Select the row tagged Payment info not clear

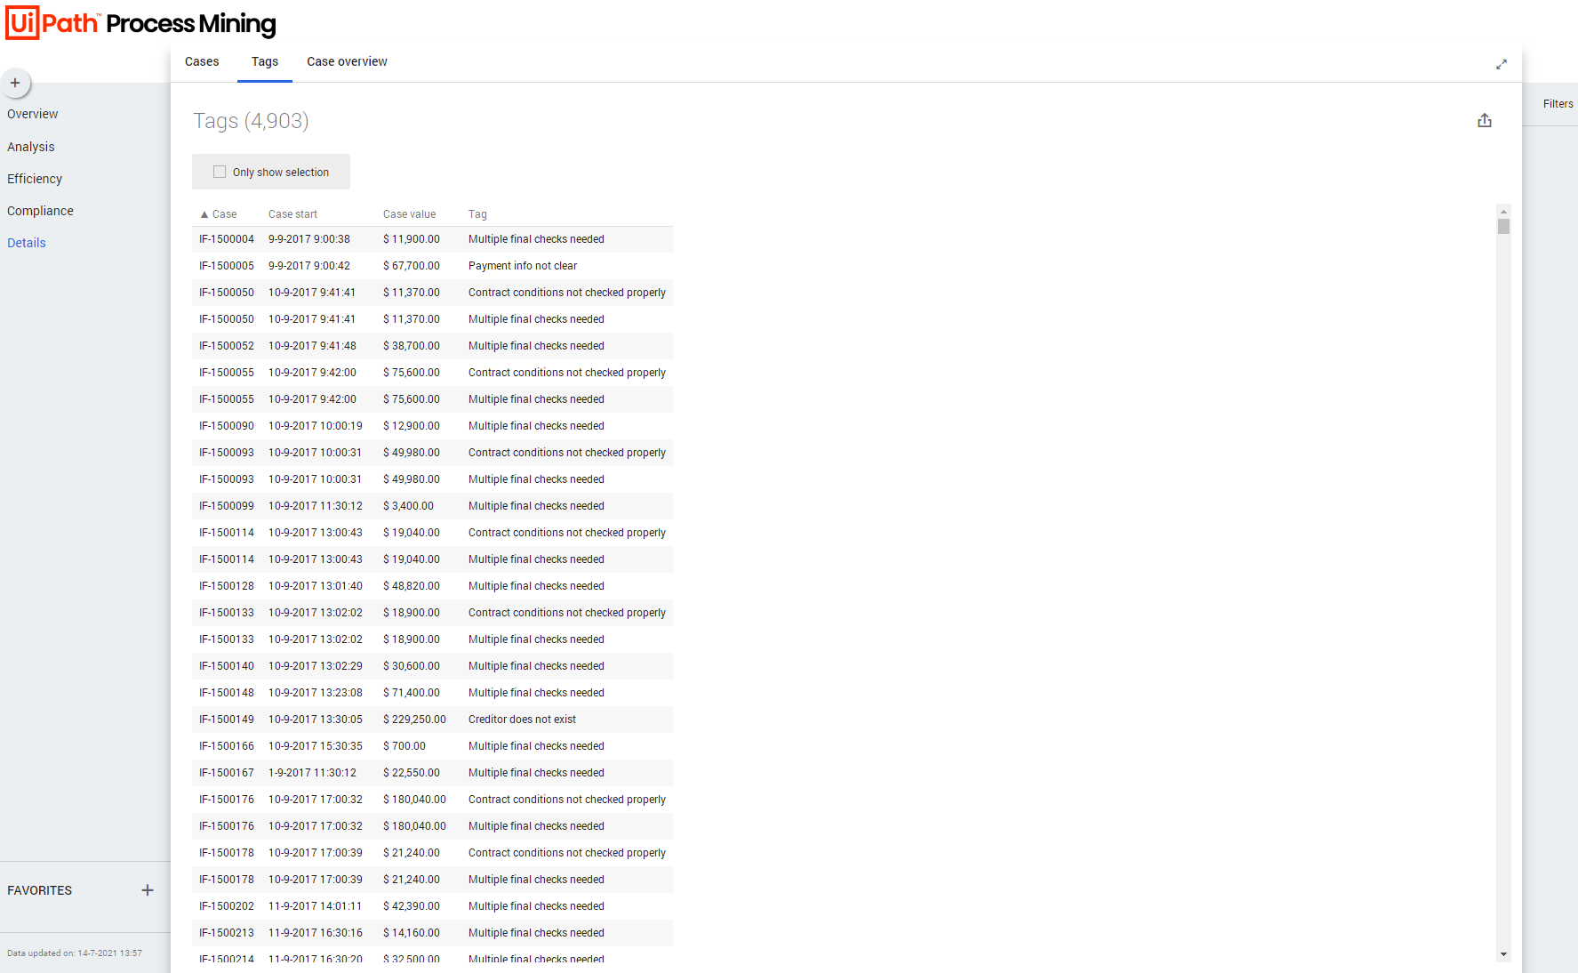pyautogui.click(x=522, y=266)
